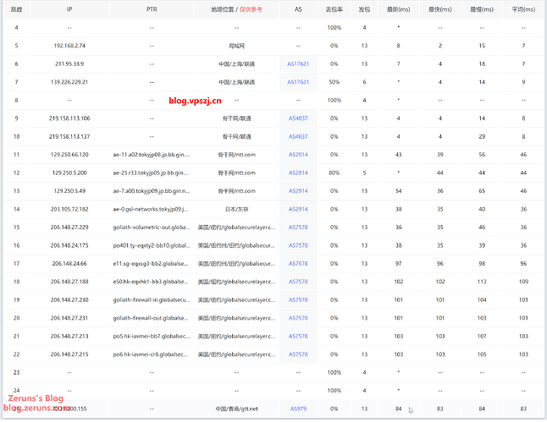Screen dimensions: 547x422
Task: Select the 跳数 column header
Action: [x=16, y=9]
